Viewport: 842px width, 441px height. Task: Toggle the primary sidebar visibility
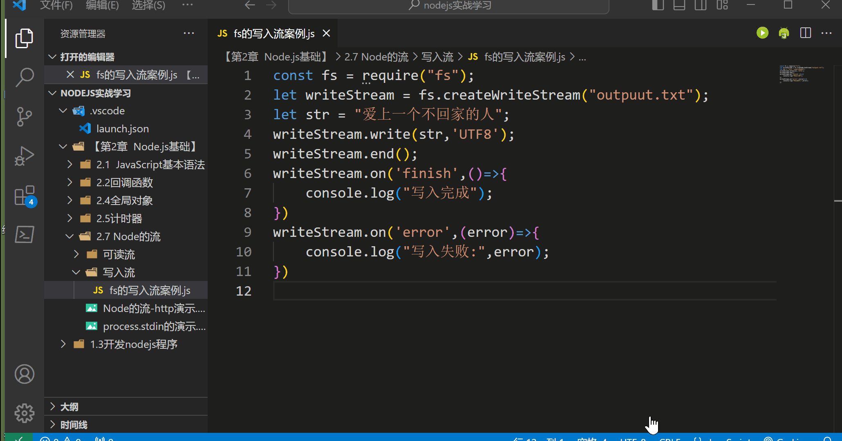click(658, 6)
